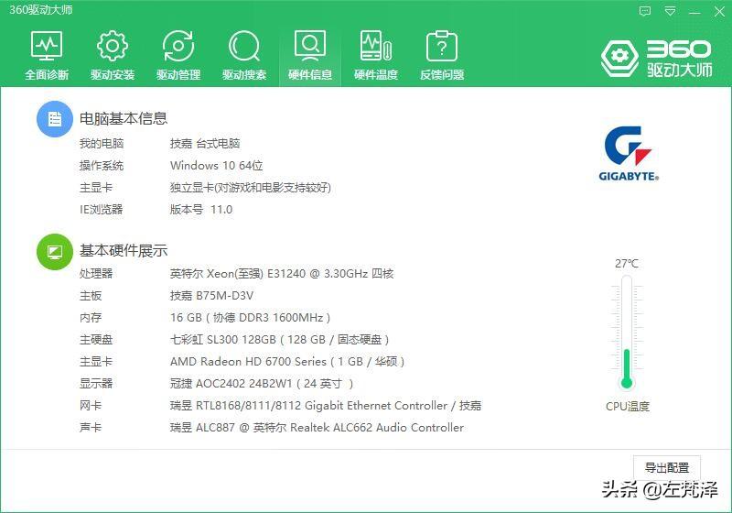Click the 16 GB DDR3 memory entry
The image size is (732, 513).
250,318
